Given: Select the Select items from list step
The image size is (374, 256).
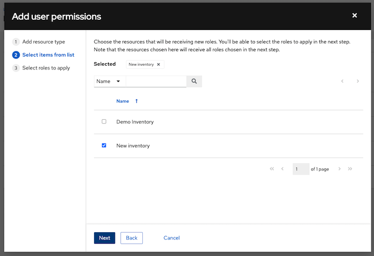Looking at the screenshot, I should (48, 55).
